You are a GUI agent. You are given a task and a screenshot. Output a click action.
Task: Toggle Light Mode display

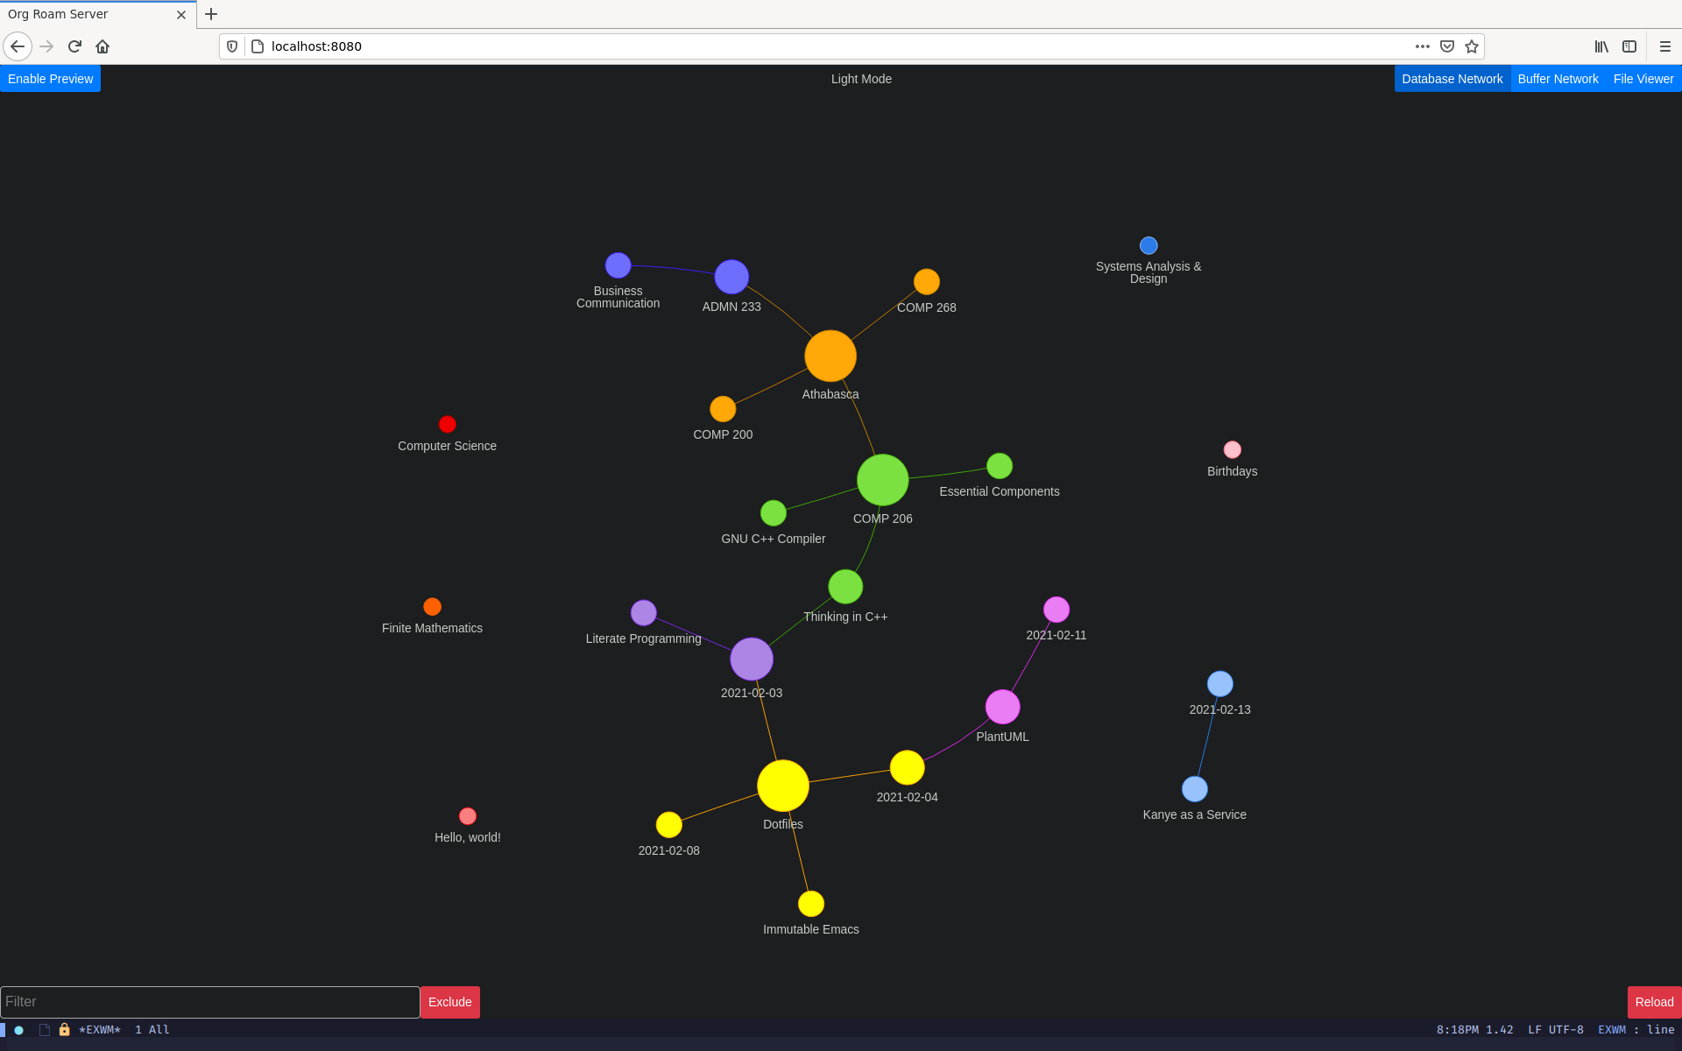coord(859,79)
